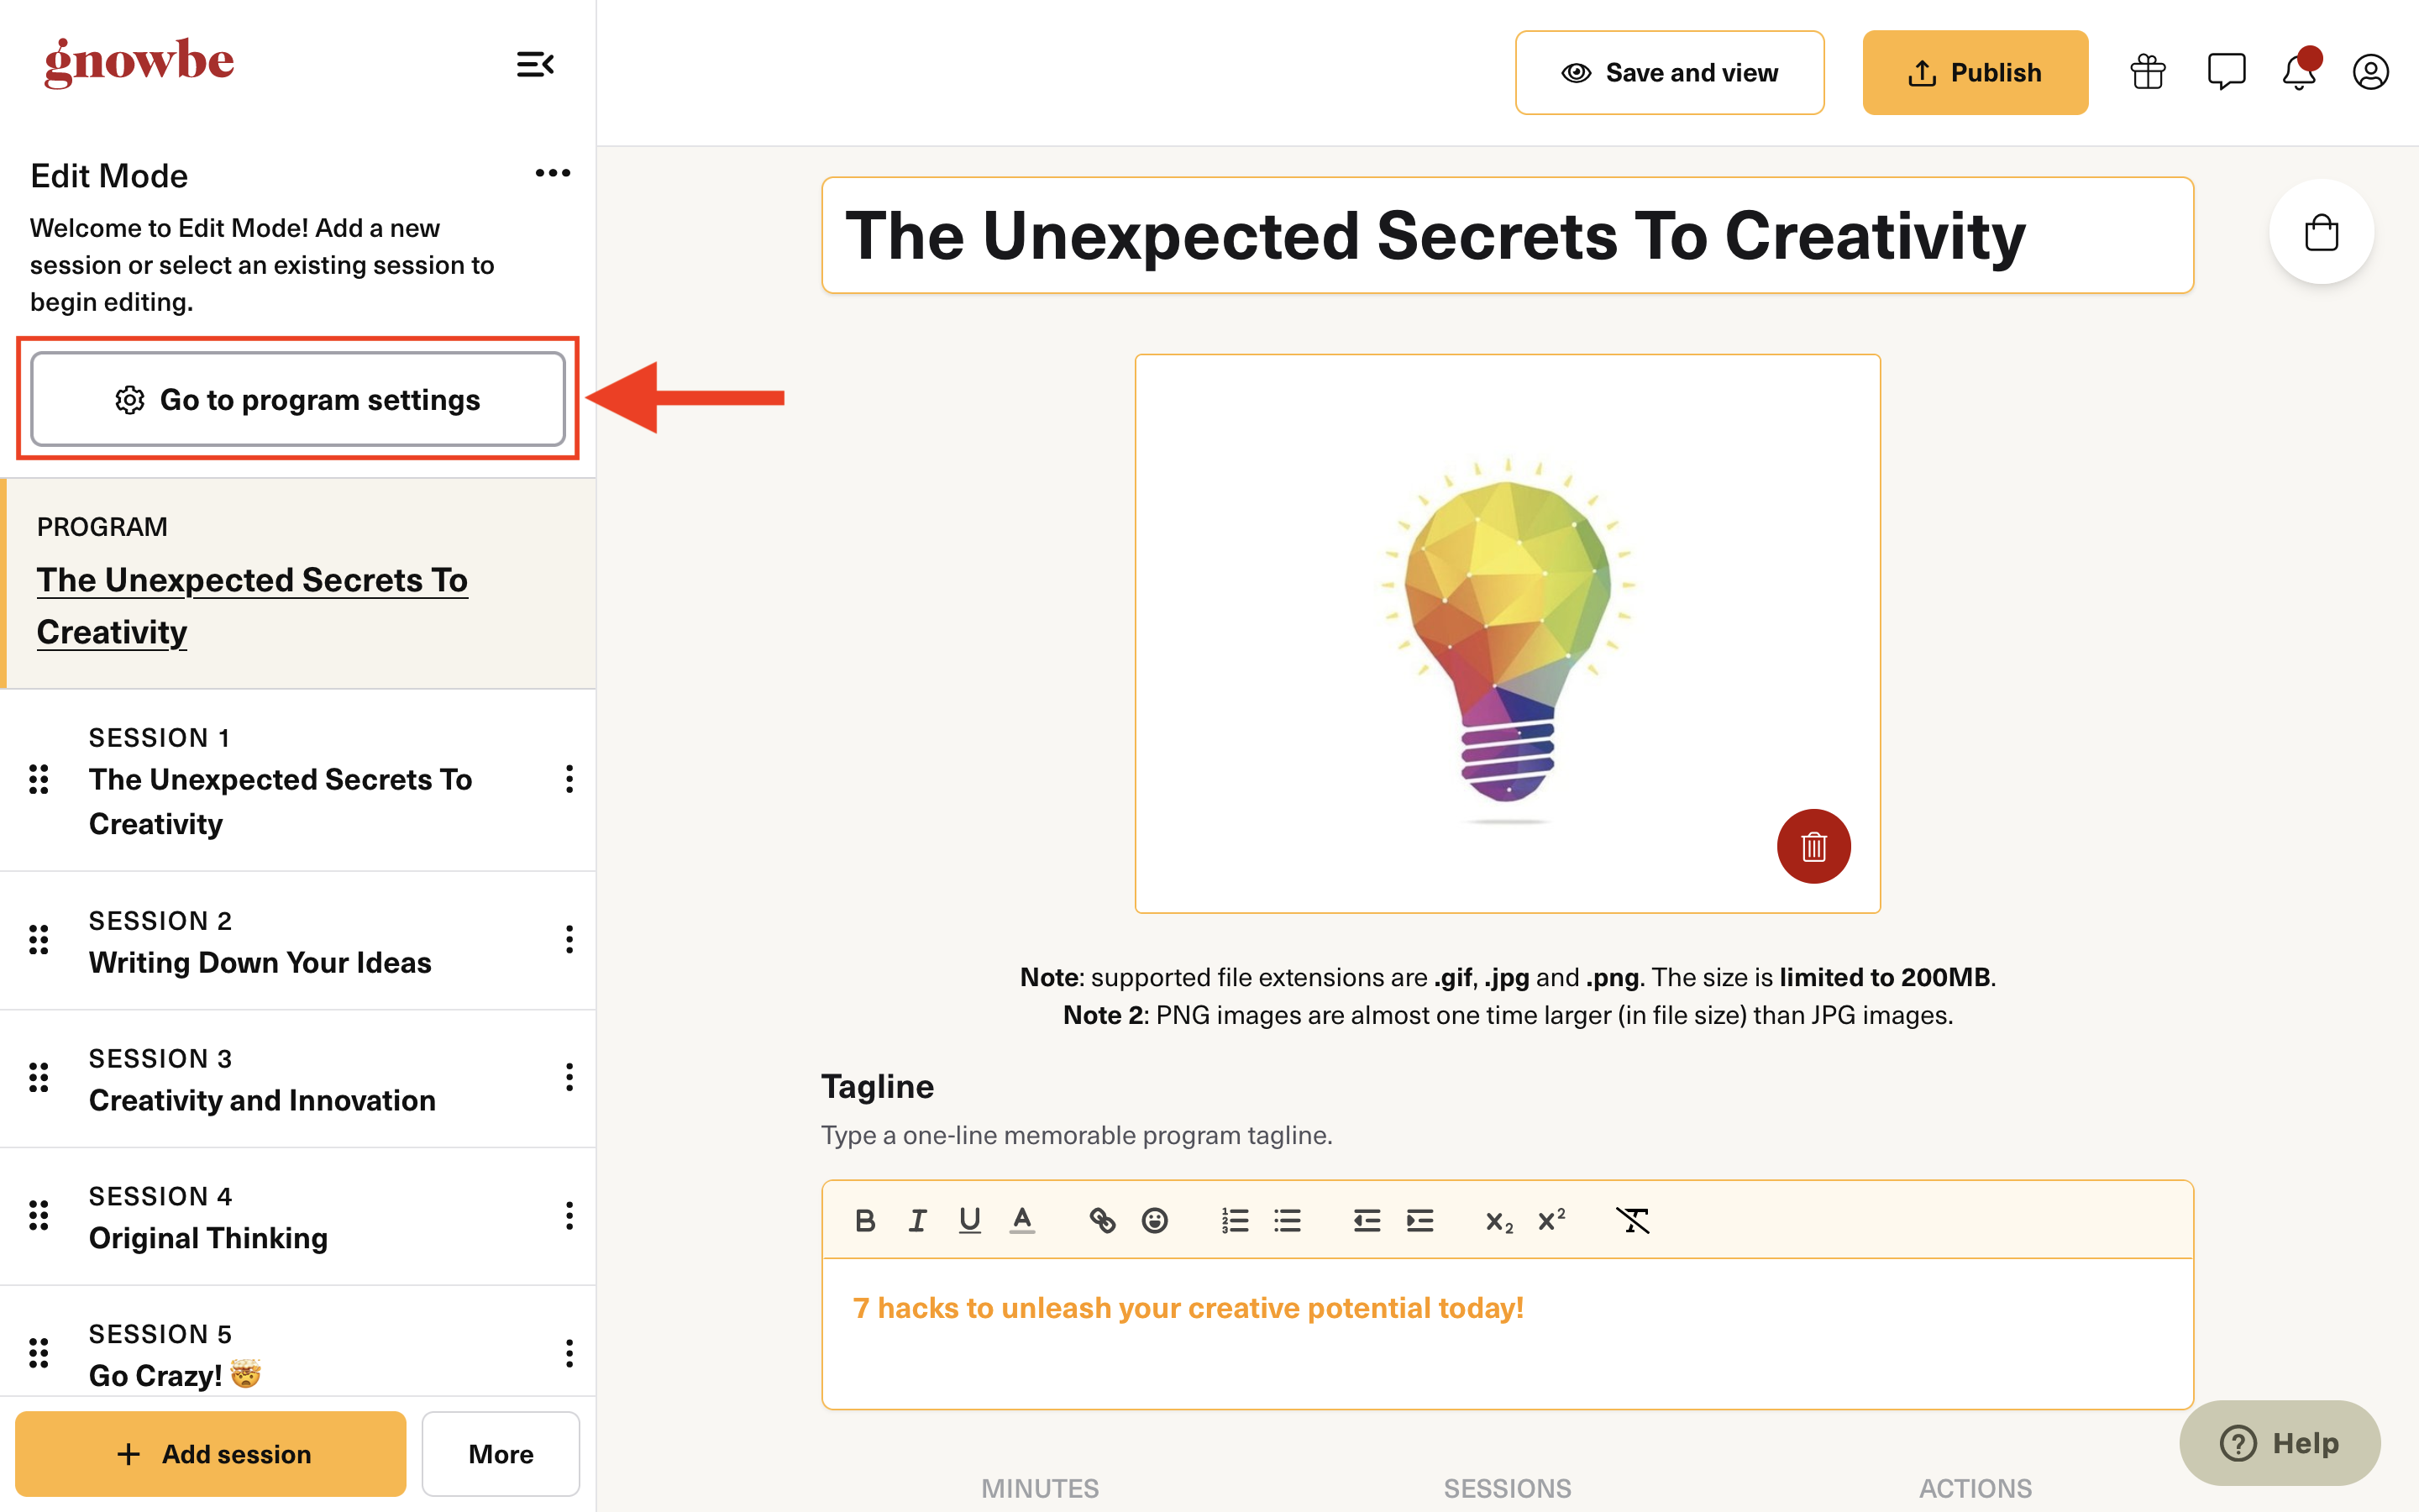Grab the drag handle for Session 2
The image size is (2419, 1512).
[x=39, y=940]
